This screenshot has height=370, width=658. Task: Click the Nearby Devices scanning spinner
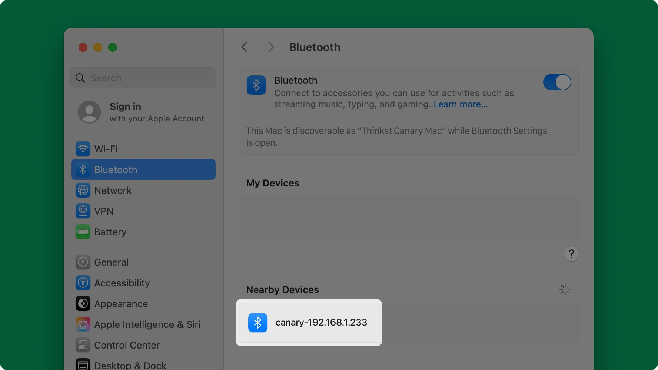point(565,289)
